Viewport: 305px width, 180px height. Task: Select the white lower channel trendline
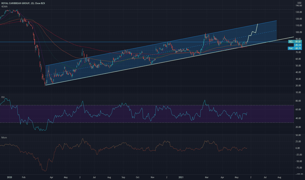tap(169, 61)
